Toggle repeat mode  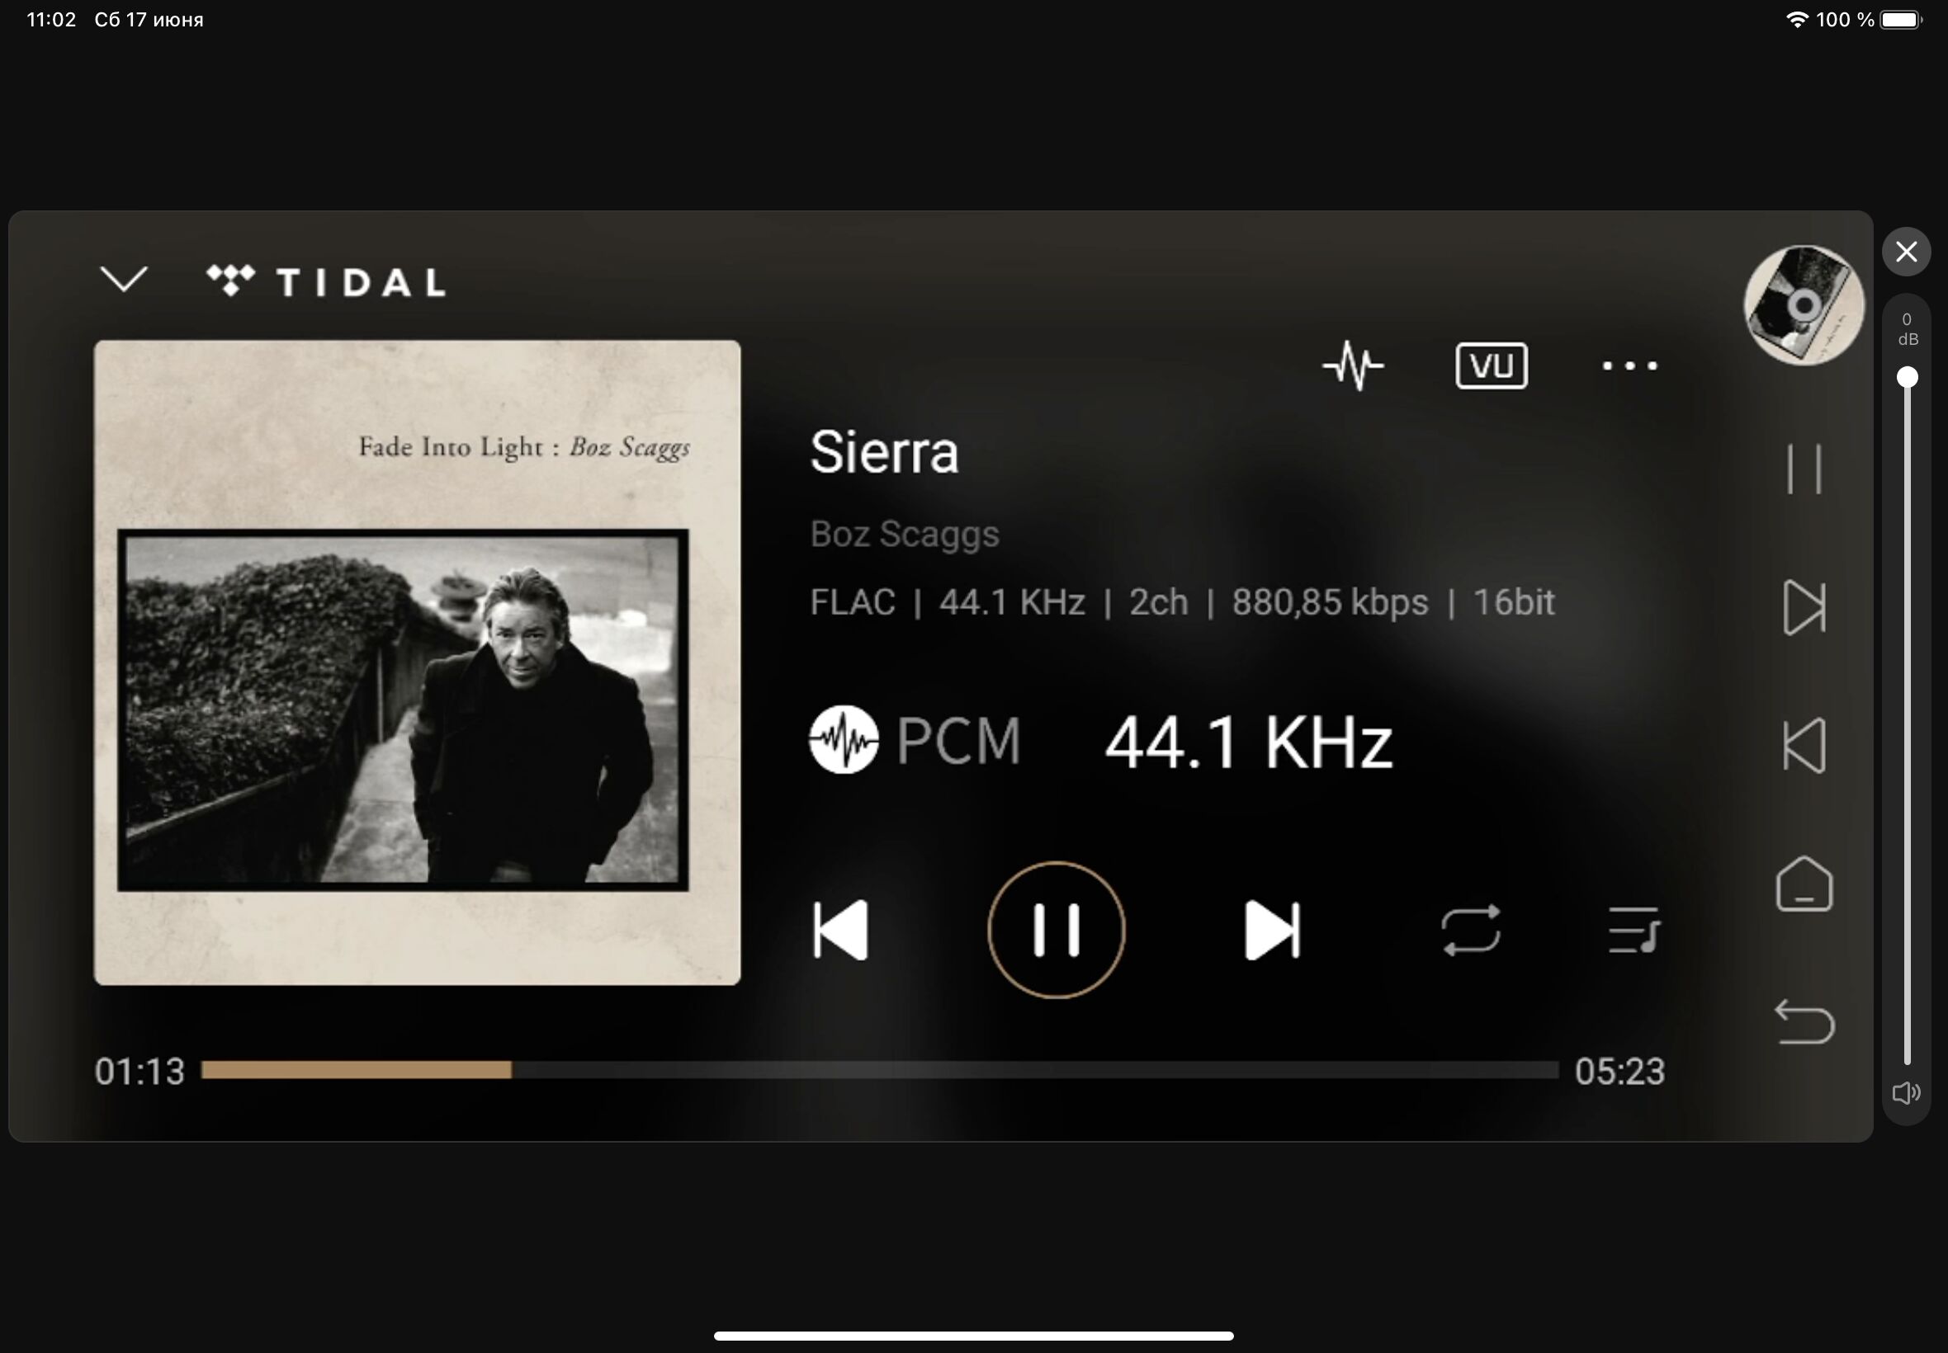1471,930
